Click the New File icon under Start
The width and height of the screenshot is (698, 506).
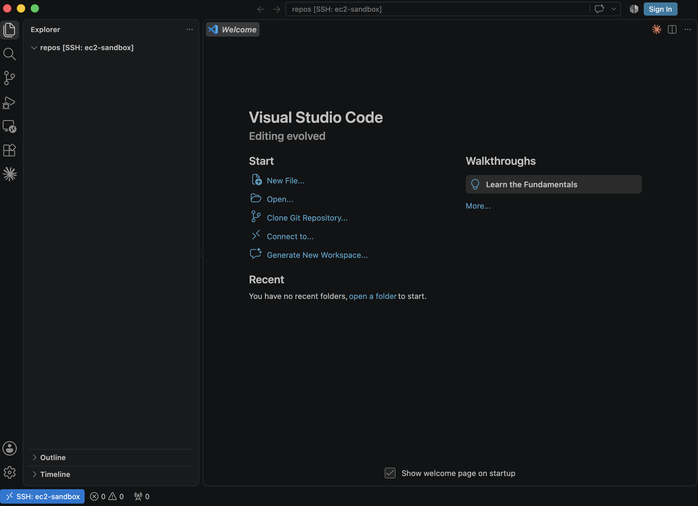[x=256, y=180]
